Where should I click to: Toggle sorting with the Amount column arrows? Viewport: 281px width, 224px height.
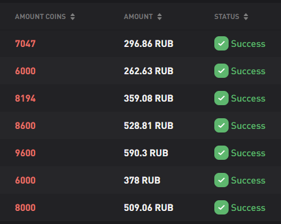160,17
